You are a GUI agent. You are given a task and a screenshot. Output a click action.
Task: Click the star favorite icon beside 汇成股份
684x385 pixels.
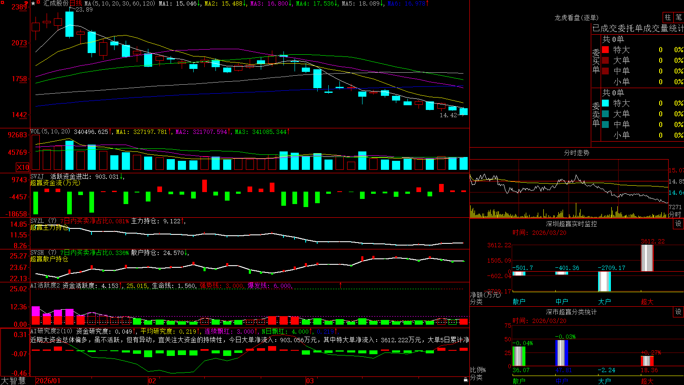click(x=33, y=3)
